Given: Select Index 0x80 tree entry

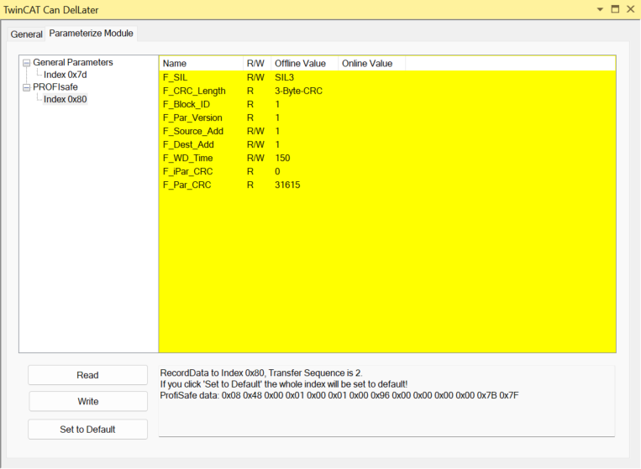Looking at the screenshot, I should [65, 99].
